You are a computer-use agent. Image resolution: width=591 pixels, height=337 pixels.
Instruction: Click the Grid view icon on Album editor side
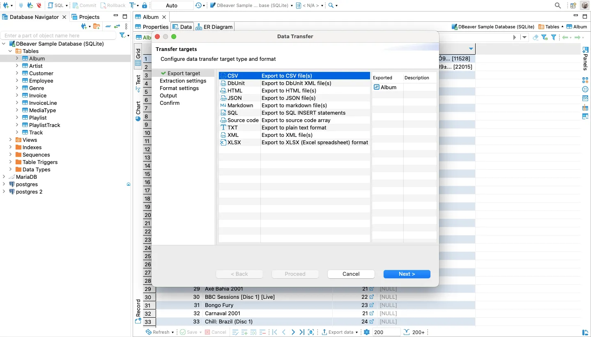coord(138,63)
